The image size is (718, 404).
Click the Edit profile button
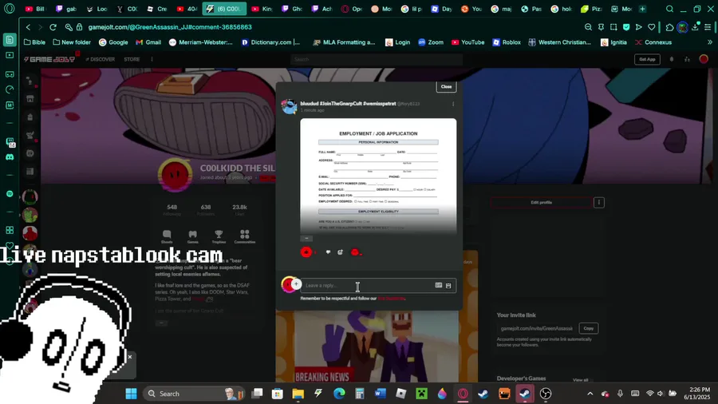pos(541,203)
